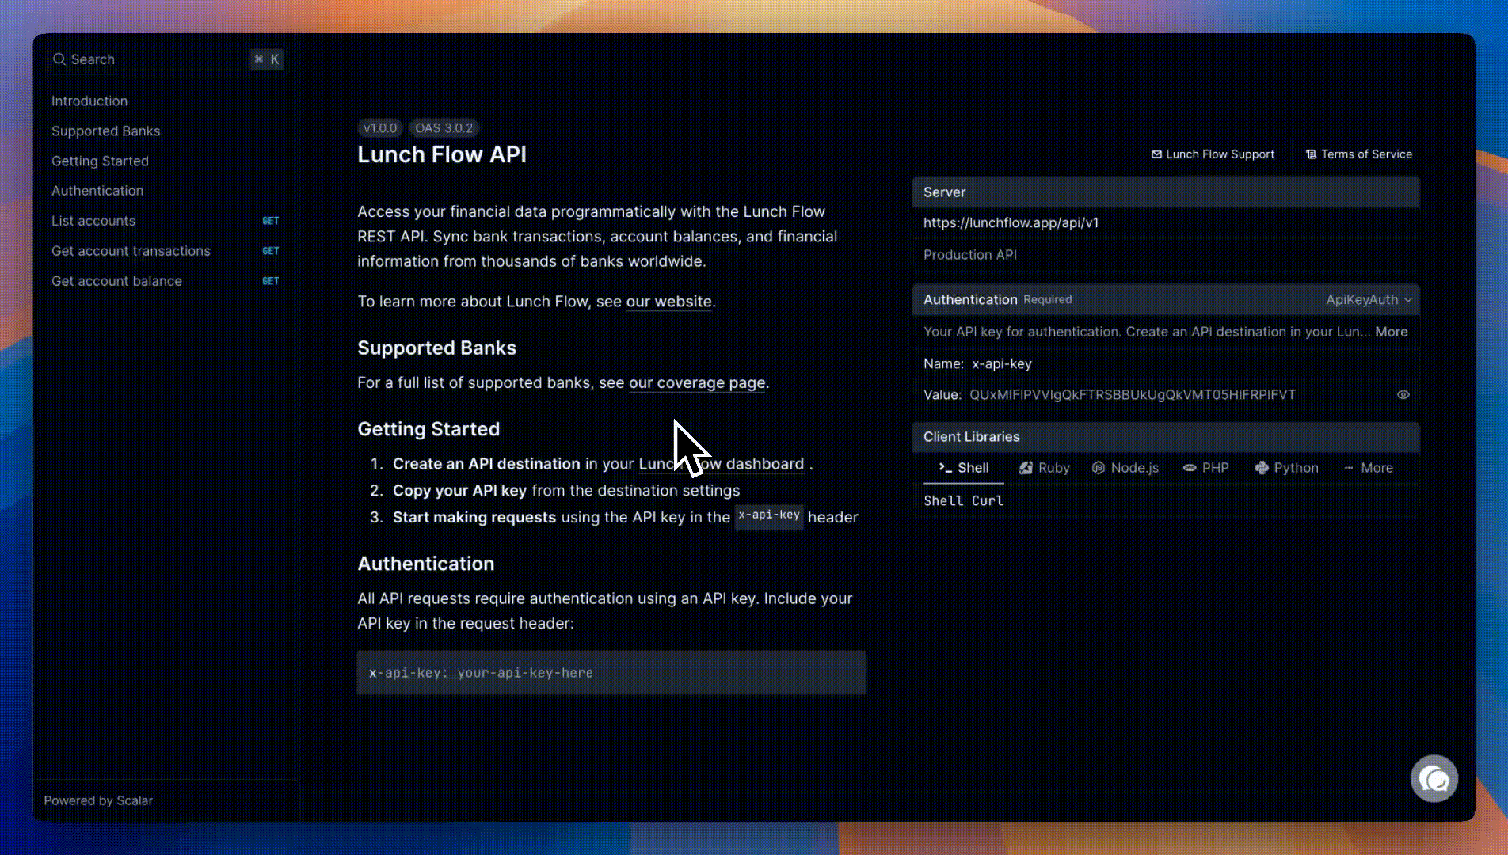Toggle API key value visibility
This screenshot has width=1508, height=855.
(1403, 395)
